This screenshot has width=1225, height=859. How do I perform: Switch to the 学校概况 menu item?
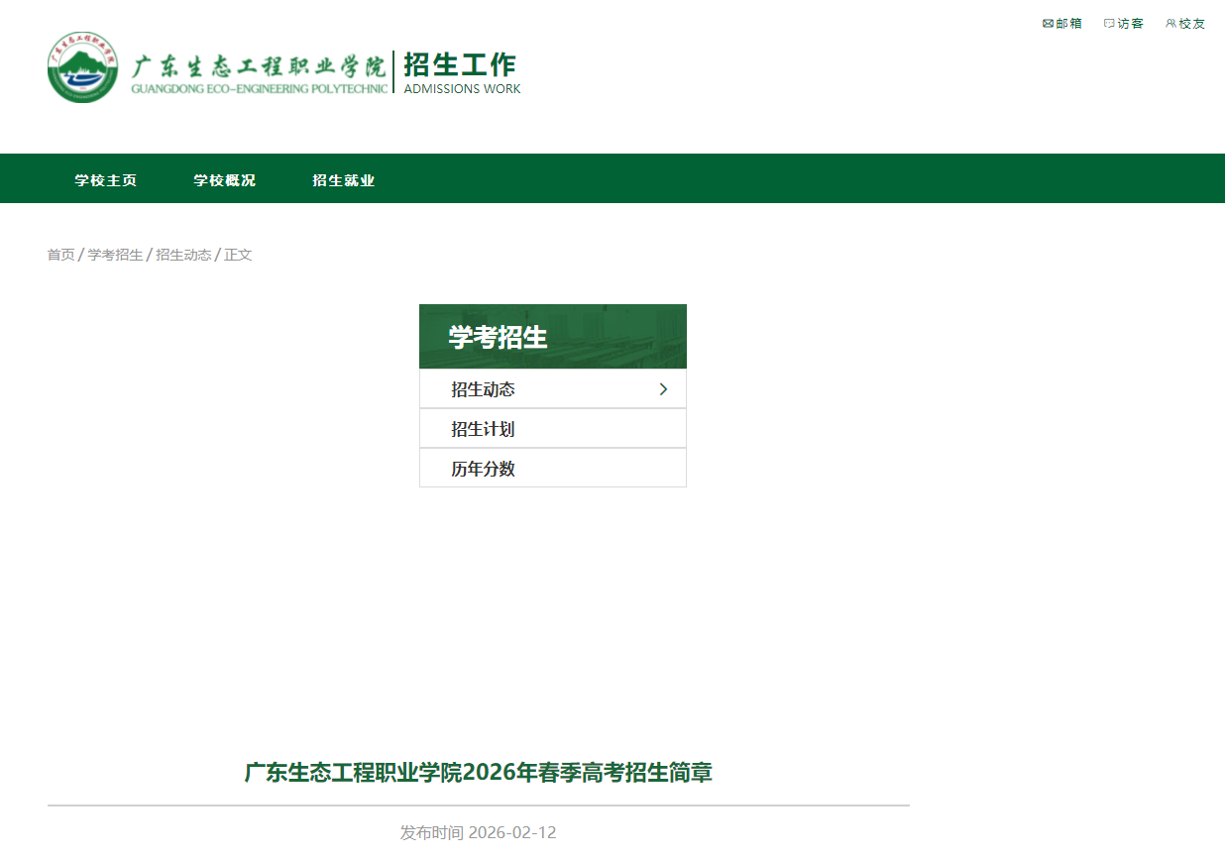tap(224, 179)
